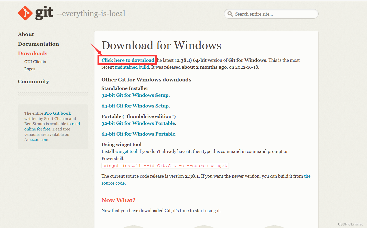Viewport: 367px width, 228px height.
Task: Download 64-bit Git for Windows Portable
Action: [138, 134]
